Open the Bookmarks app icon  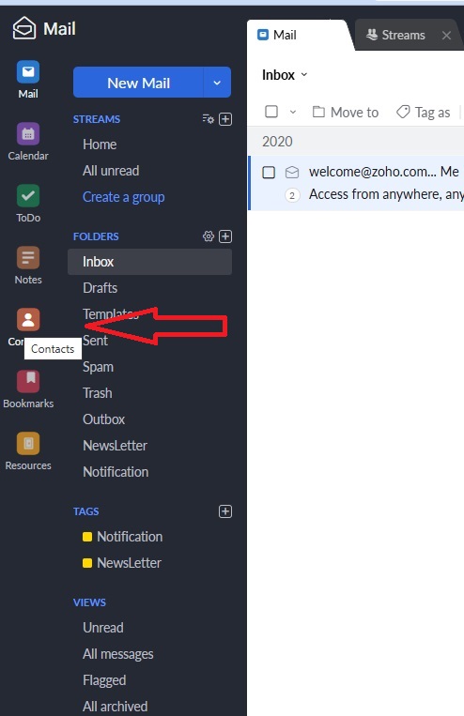28,381
